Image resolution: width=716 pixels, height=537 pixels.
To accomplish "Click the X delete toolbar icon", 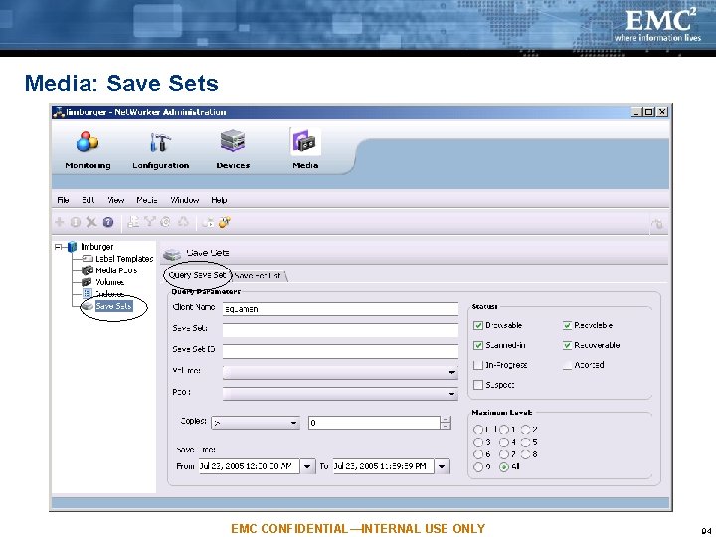I will 91,222.
